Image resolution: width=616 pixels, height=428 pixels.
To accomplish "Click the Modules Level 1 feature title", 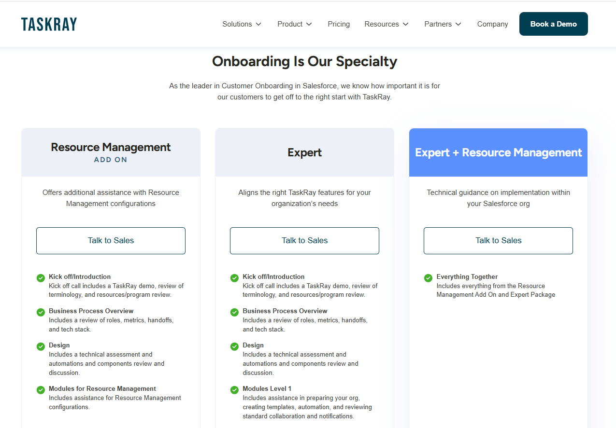I will [267, 388].
